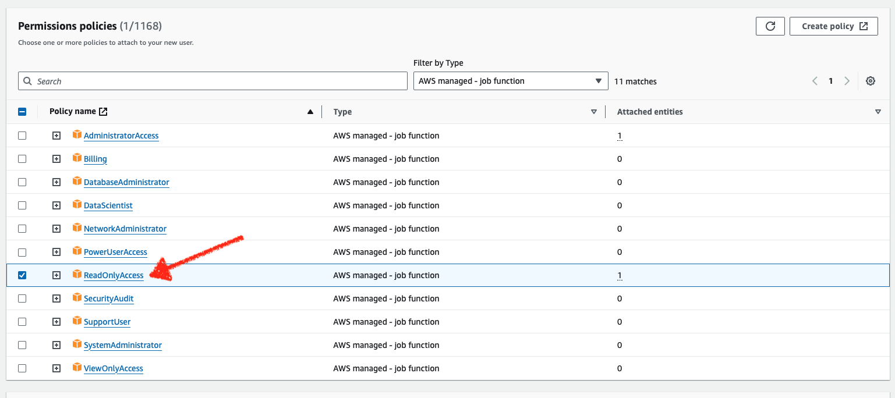Go to the previous page of policies

[815, 81]
